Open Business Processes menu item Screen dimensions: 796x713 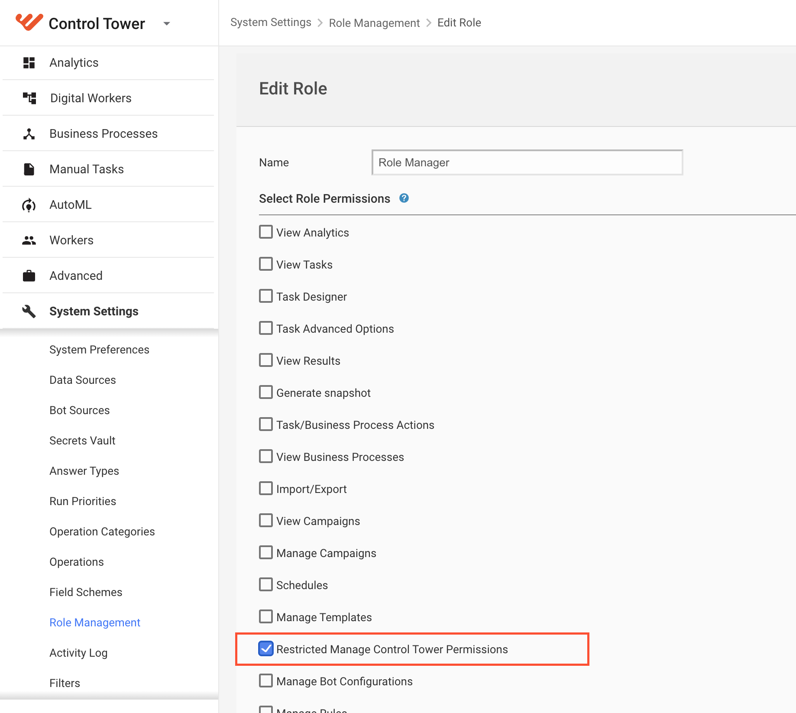[x=104, y=134]
